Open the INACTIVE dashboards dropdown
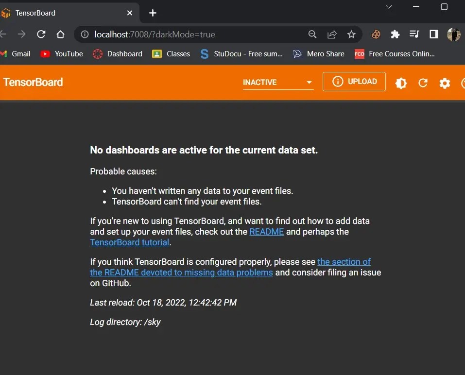Image resolution: width=465 pixels, height=375 pixels. click(x=259, y=83)
